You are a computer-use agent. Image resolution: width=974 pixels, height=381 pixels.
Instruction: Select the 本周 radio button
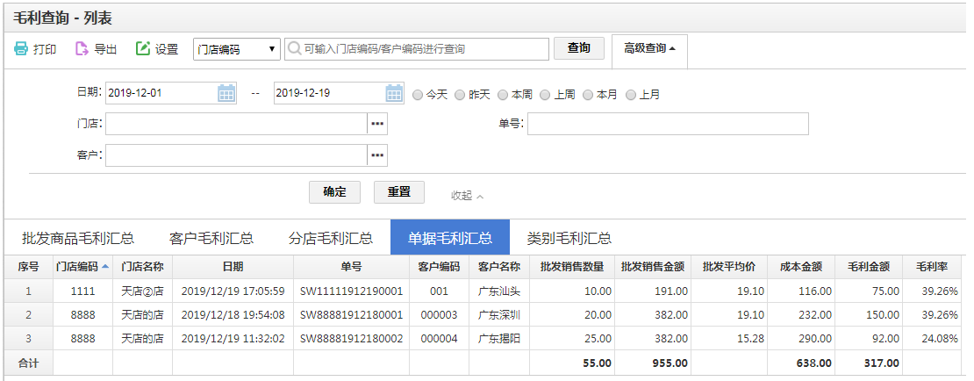503,95
